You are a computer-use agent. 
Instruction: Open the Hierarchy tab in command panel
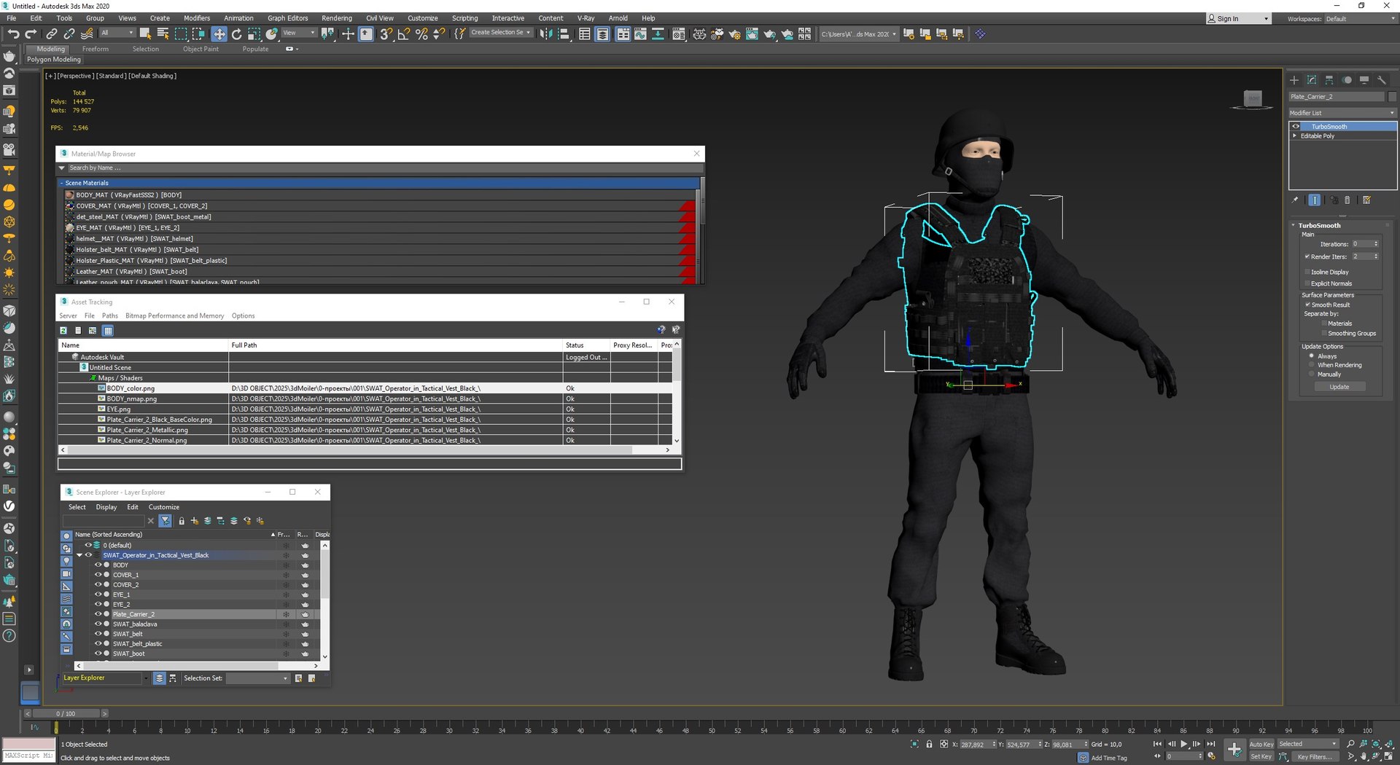point(1329,80)
